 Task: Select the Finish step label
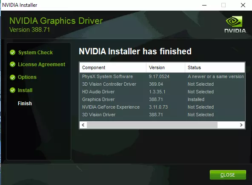click(x=25, y=103)
